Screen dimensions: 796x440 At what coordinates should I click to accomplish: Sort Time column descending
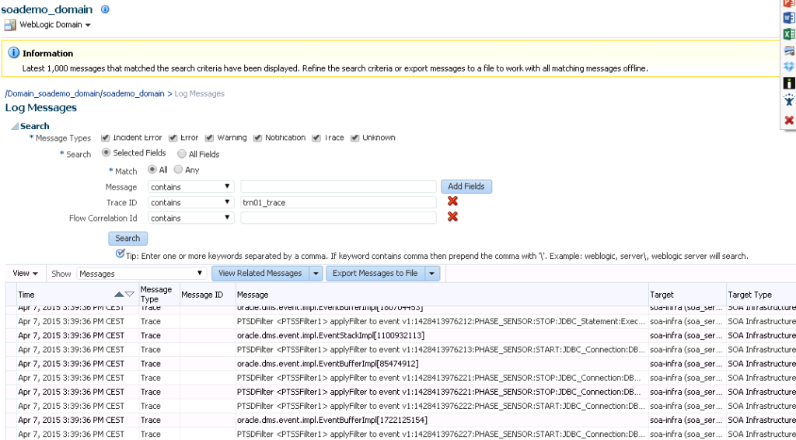[x=130, y=295]
